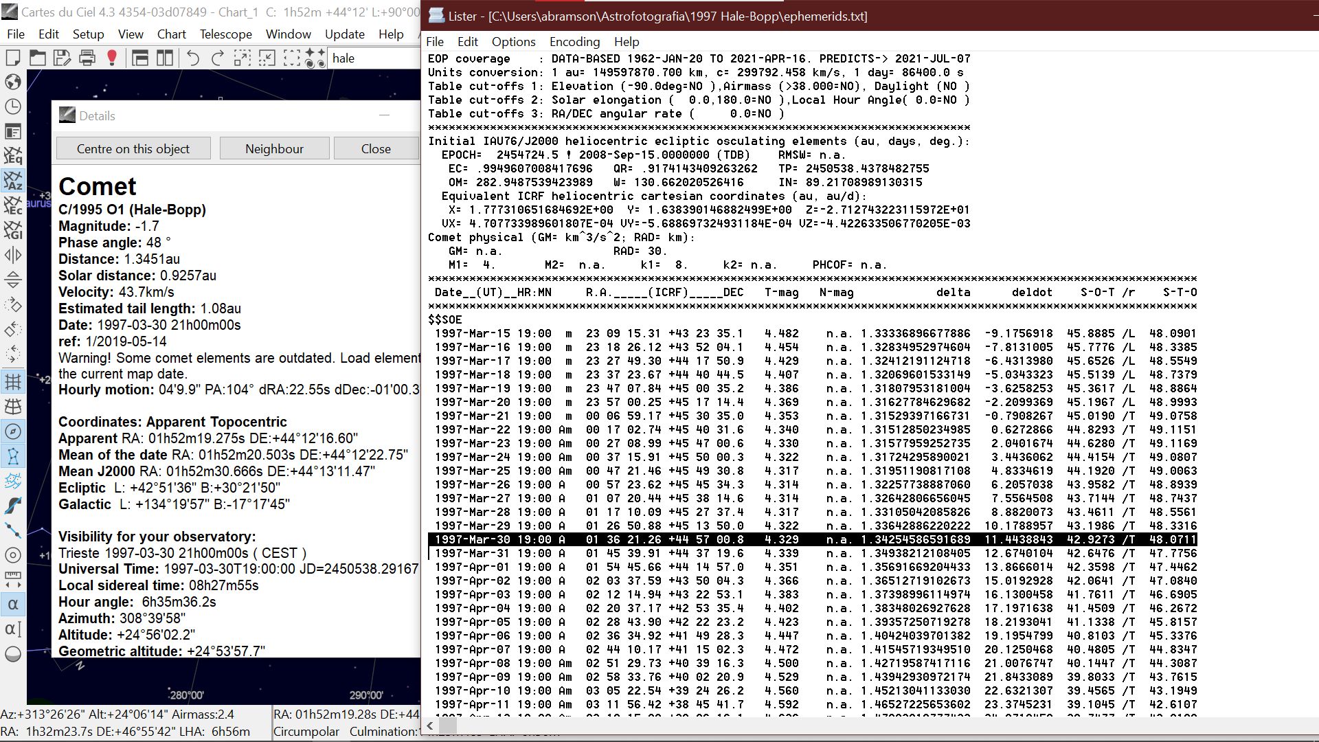The width and height of the screenshot is (1319, 742).
Task: Toggle night vision with the red bulb icon
Action: (x=111, y=58)
